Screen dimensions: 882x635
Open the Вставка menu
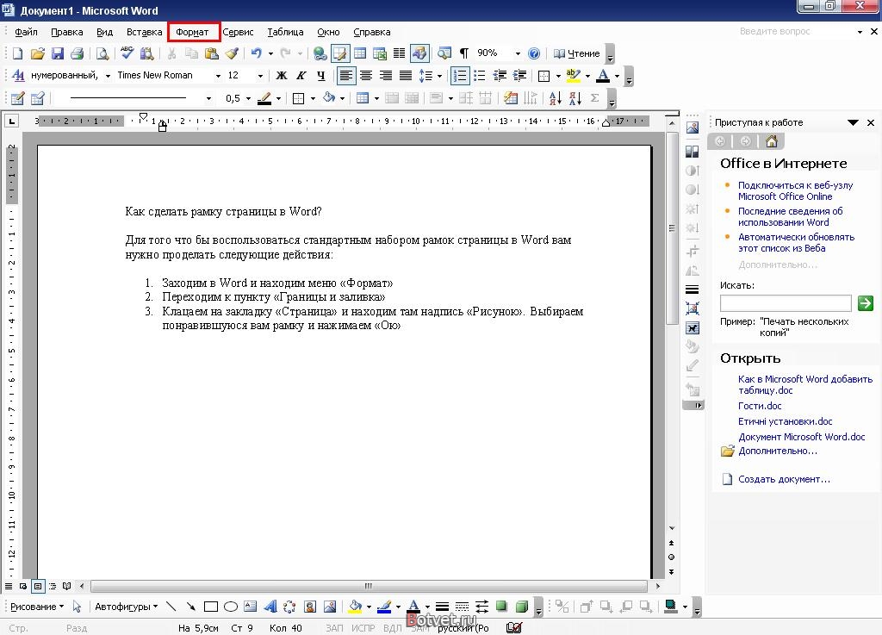(x=144, y=32)
